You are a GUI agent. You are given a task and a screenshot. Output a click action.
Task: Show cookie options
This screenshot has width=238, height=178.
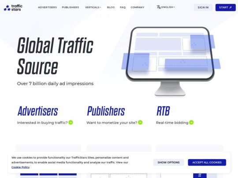[x=168, y=162]
